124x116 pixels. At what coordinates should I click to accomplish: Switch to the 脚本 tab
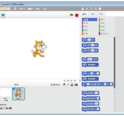[x=84, y=14]
